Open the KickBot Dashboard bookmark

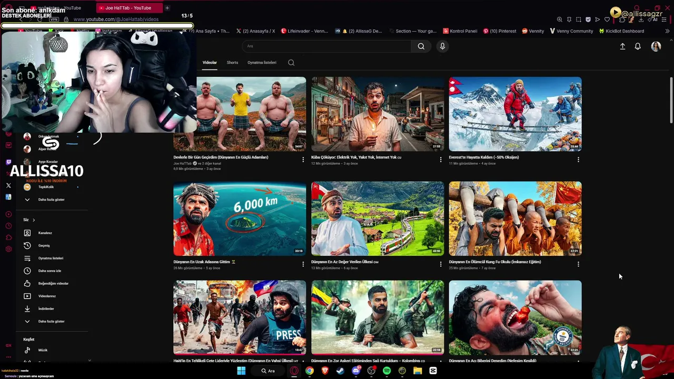(621, 31)
